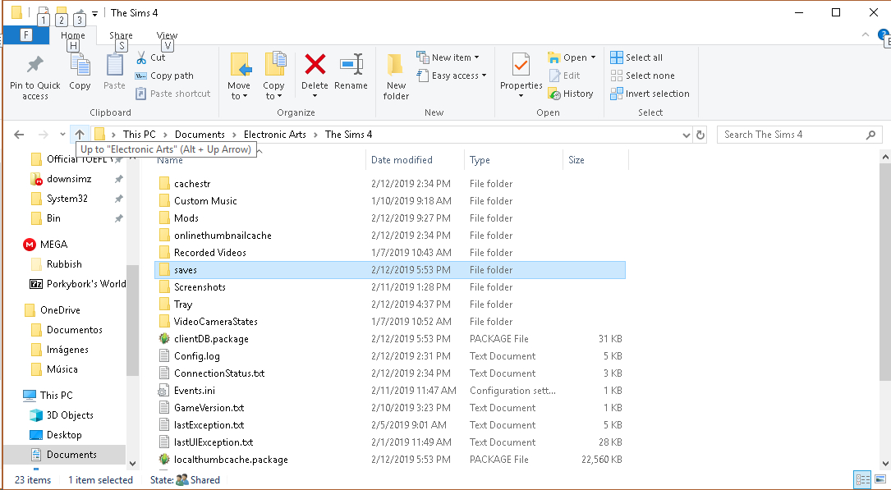This screenshot has height=490, width=891.
Task: Select Desktop in navigation pane
Action: [x=56, y=435]
